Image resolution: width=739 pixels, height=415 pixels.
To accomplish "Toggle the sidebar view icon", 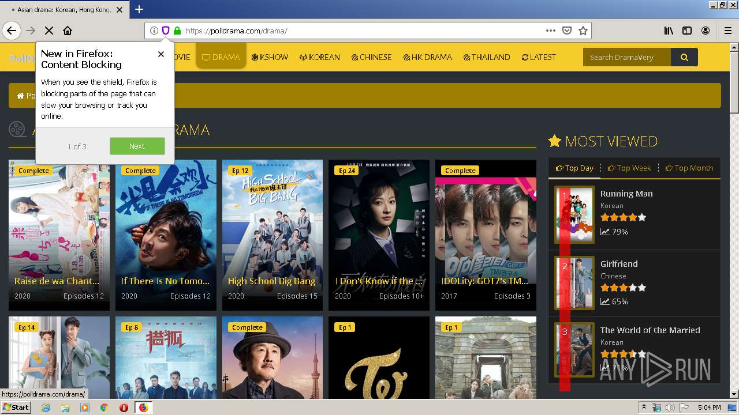I will [x=687, y=31].
